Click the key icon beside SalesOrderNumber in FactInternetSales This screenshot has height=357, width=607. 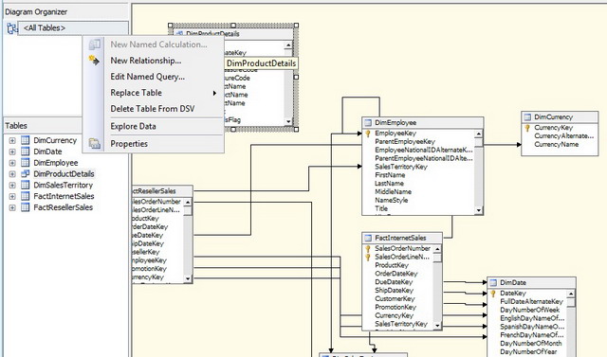tap(368, 249)
